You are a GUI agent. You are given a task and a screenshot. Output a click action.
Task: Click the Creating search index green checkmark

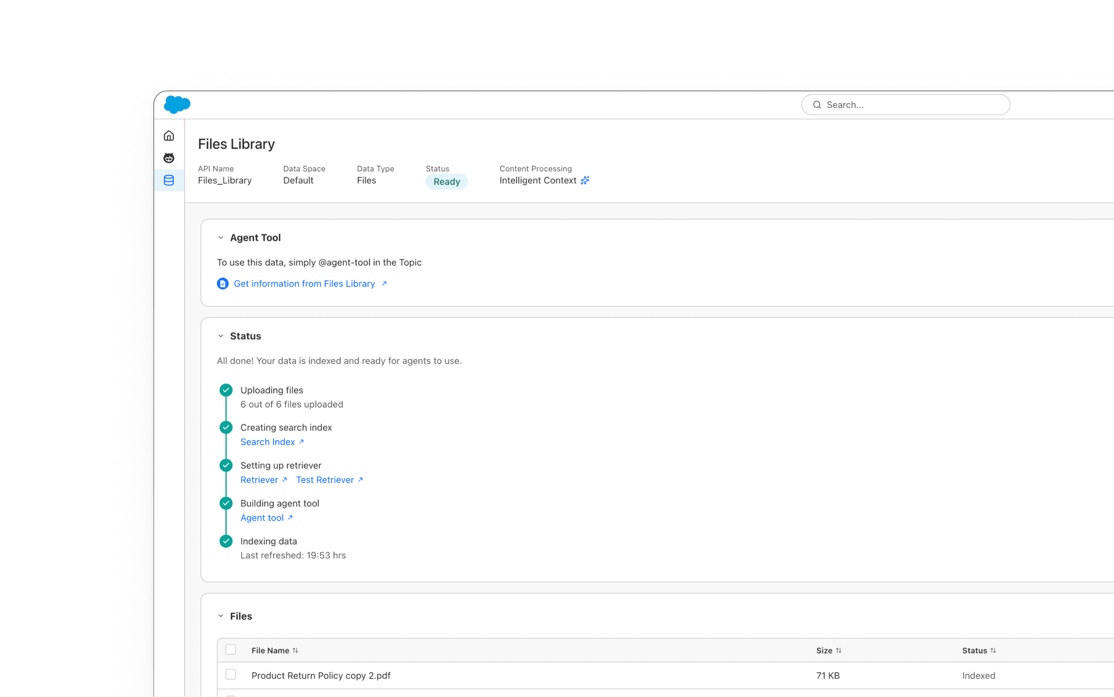coord(226,427)
